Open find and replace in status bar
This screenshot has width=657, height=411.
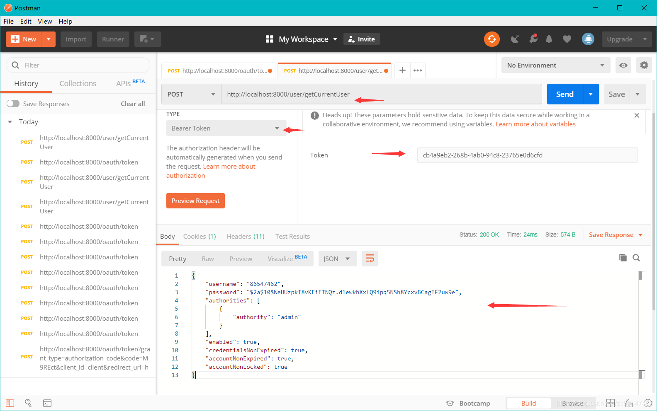[28, 403]
